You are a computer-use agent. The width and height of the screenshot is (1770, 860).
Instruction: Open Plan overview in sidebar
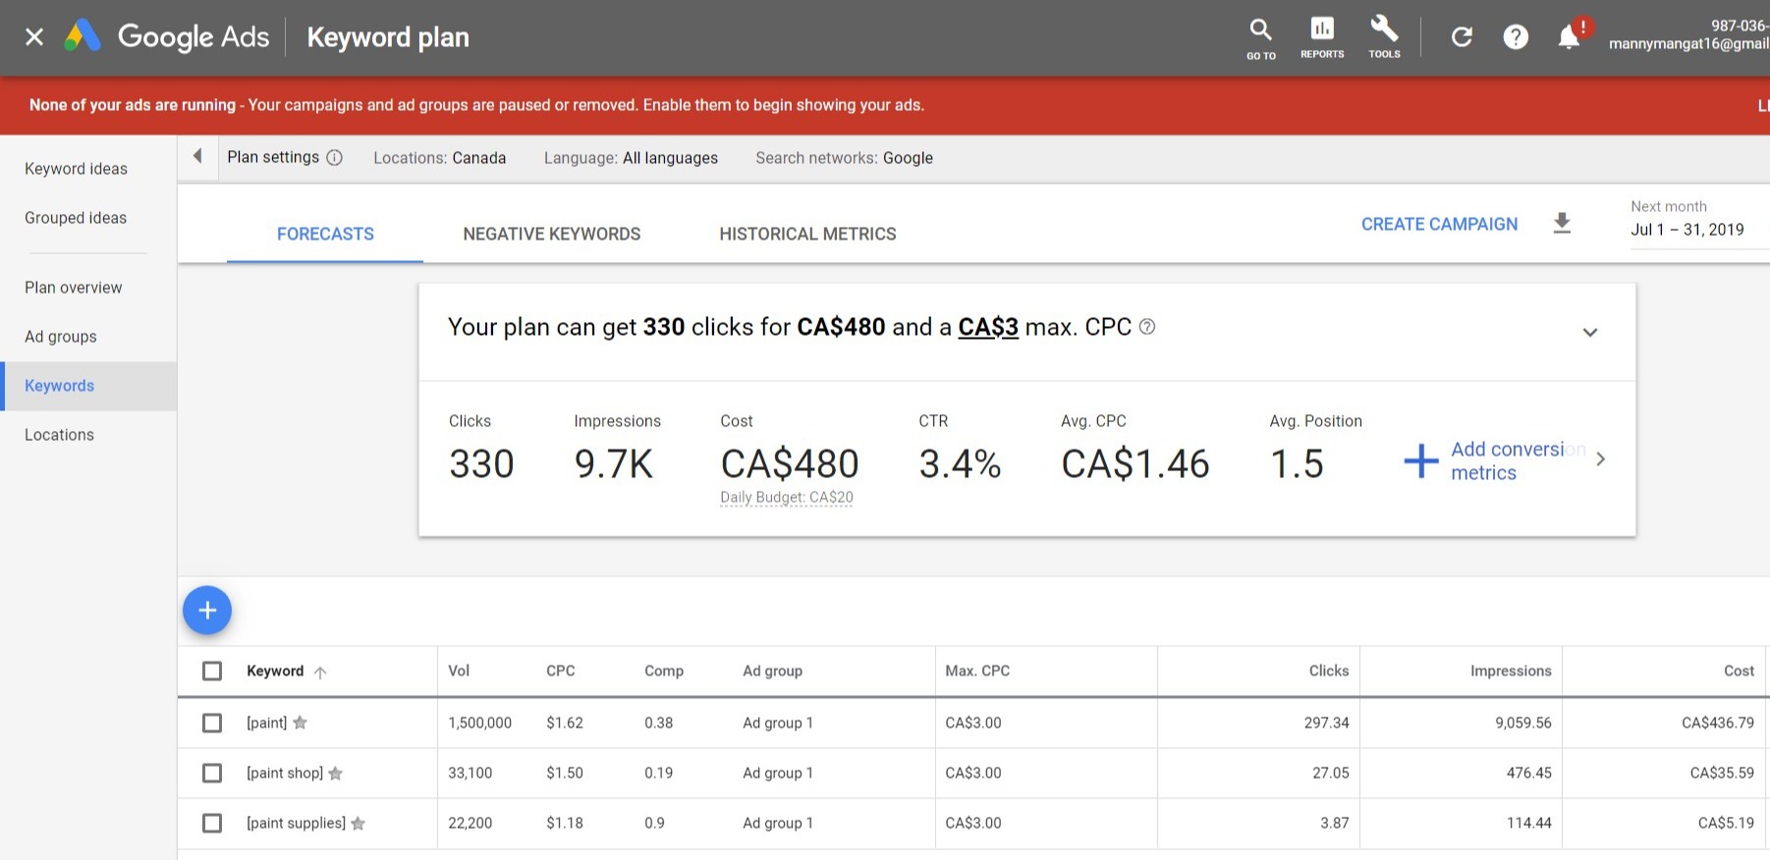[74, 288]
